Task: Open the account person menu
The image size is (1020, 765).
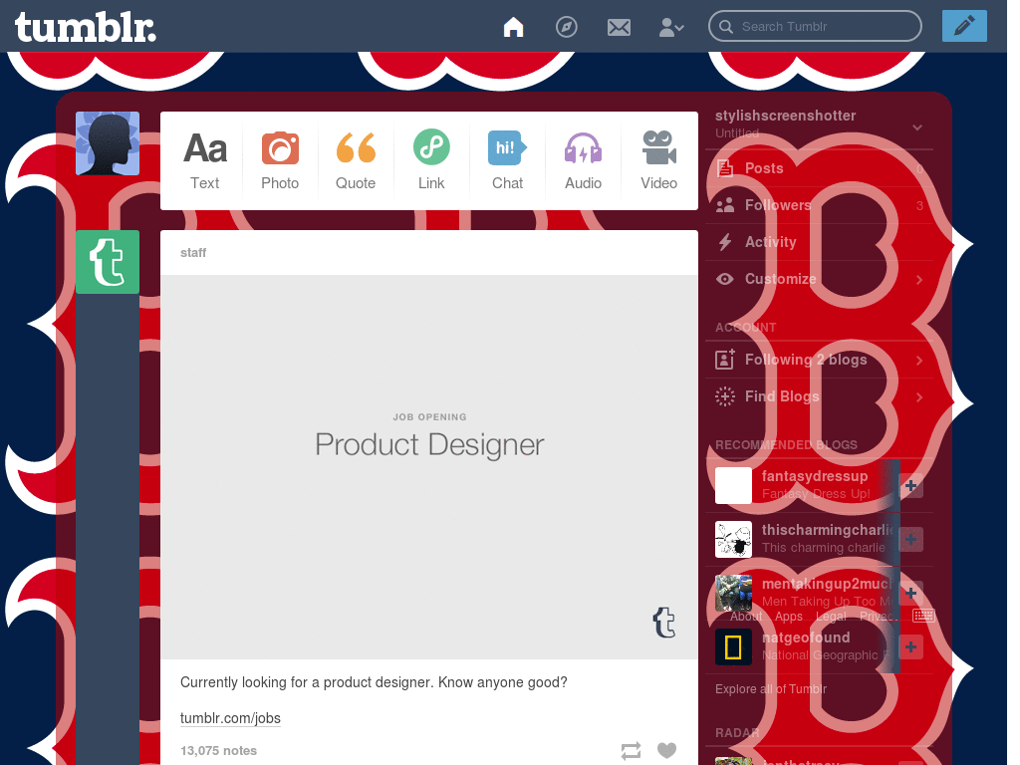Action: pyautogui.click(x=671, y=27)
